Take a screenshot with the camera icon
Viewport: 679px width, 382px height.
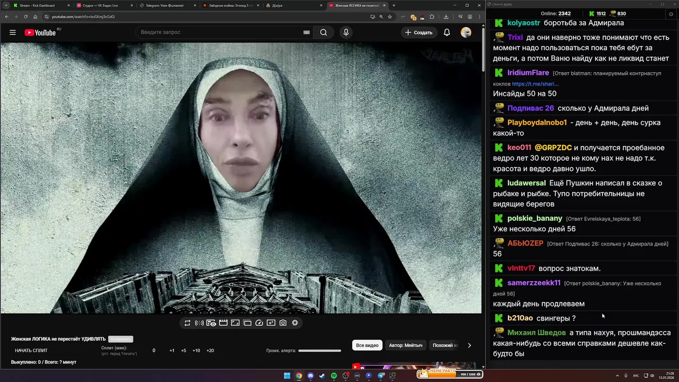point(283,323)
